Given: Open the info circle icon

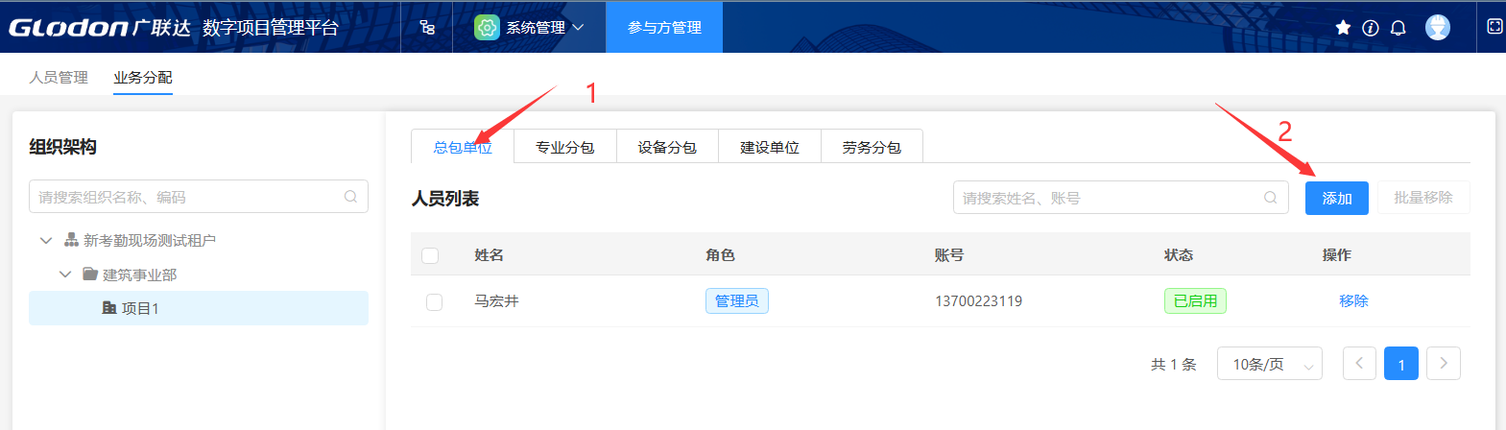Looking at the screenshot, I should [x=1371, y=28].
